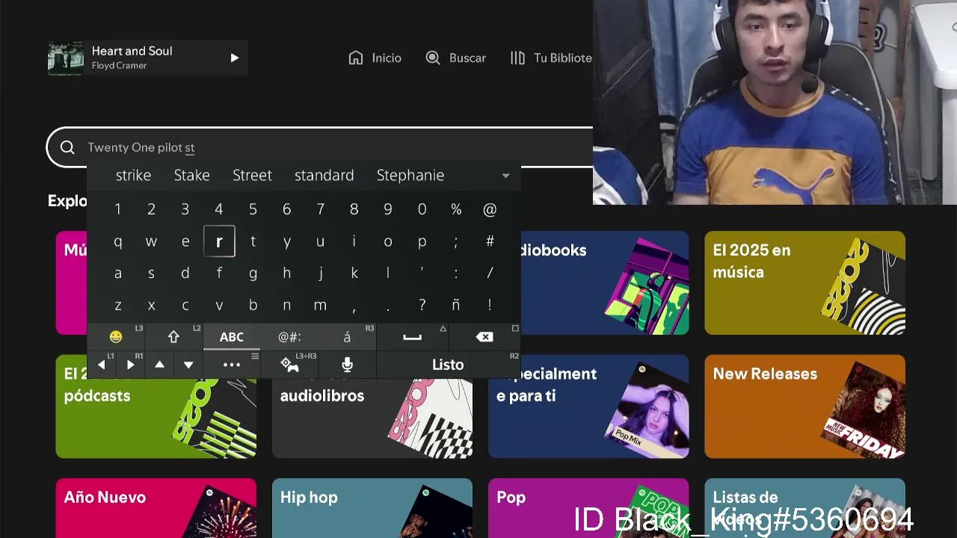Open the Pop category card

(x=588, y=508)
